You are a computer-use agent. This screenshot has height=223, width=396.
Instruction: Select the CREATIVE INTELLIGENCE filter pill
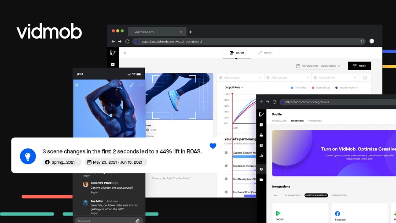(316, 195)
